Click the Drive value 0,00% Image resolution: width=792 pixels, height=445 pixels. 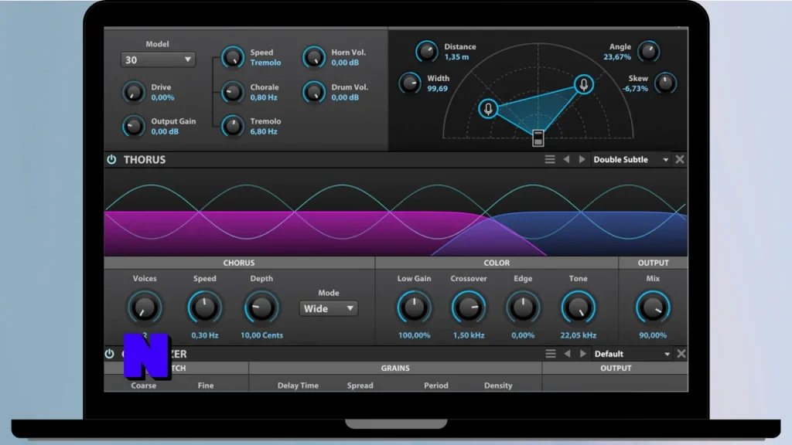(x=162, y=97)
